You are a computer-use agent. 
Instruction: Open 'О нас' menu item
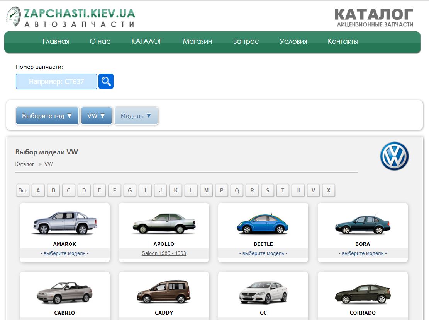point(100,41)
